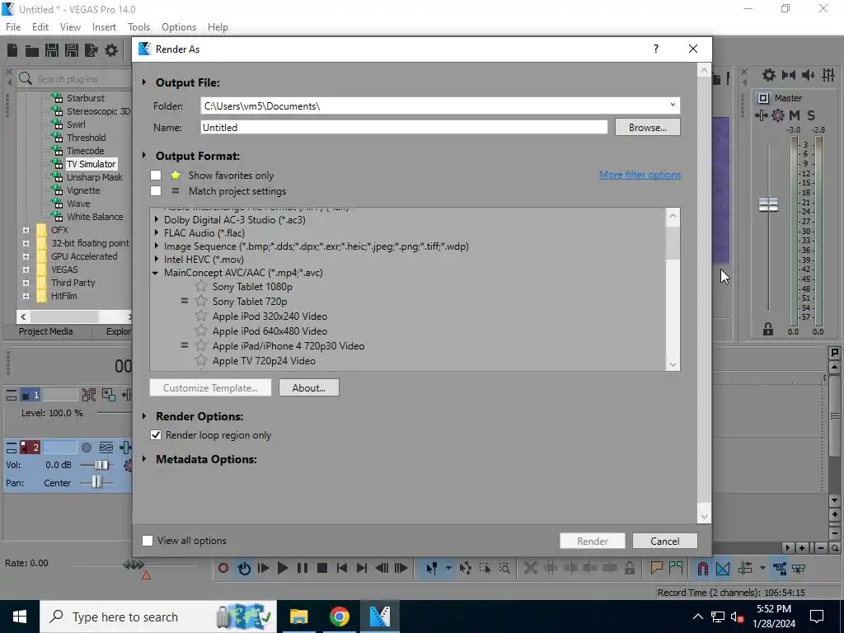
Task: Select the Selection Edit tool icon
Action: click(485, 568)
